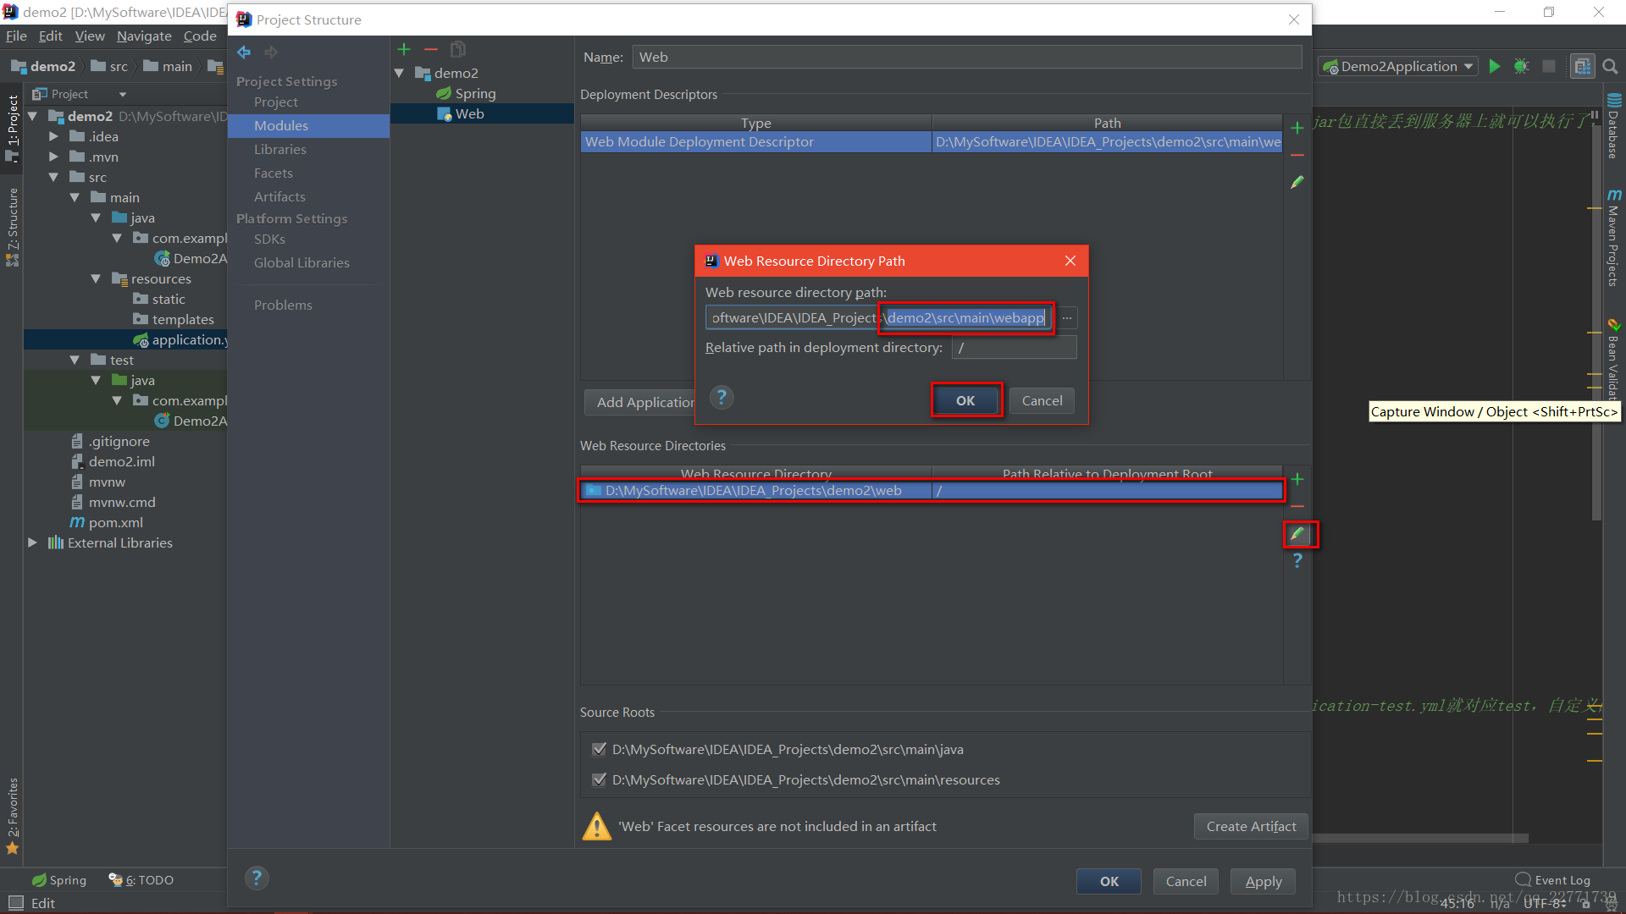The width and height of the screenshot is (1626, 914).
Task: Open the Edit menu
Action: point(51,36)
